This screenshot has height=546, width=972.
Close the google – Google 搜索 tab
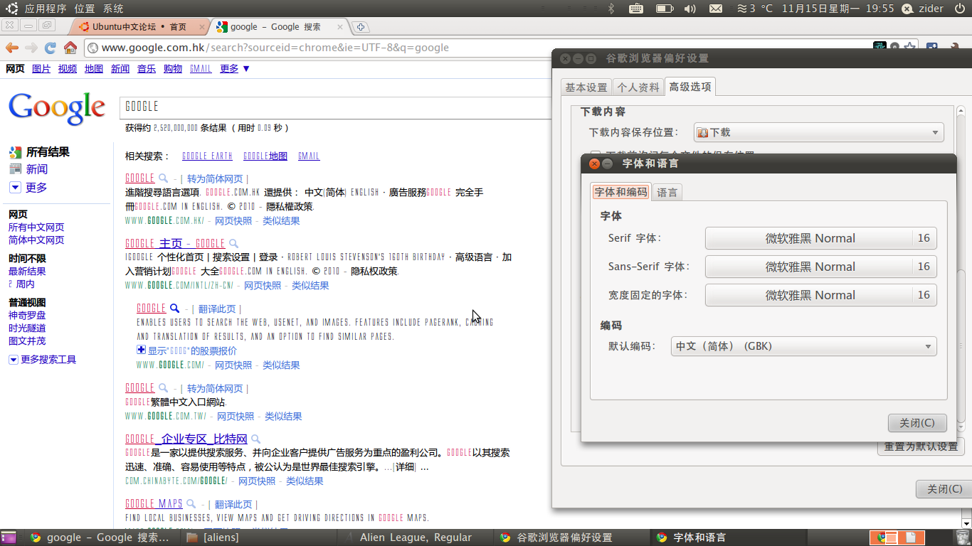(341, 27)
